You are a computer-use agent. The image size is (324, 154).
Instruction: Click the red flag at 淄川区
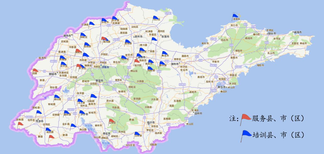point(137,61)
